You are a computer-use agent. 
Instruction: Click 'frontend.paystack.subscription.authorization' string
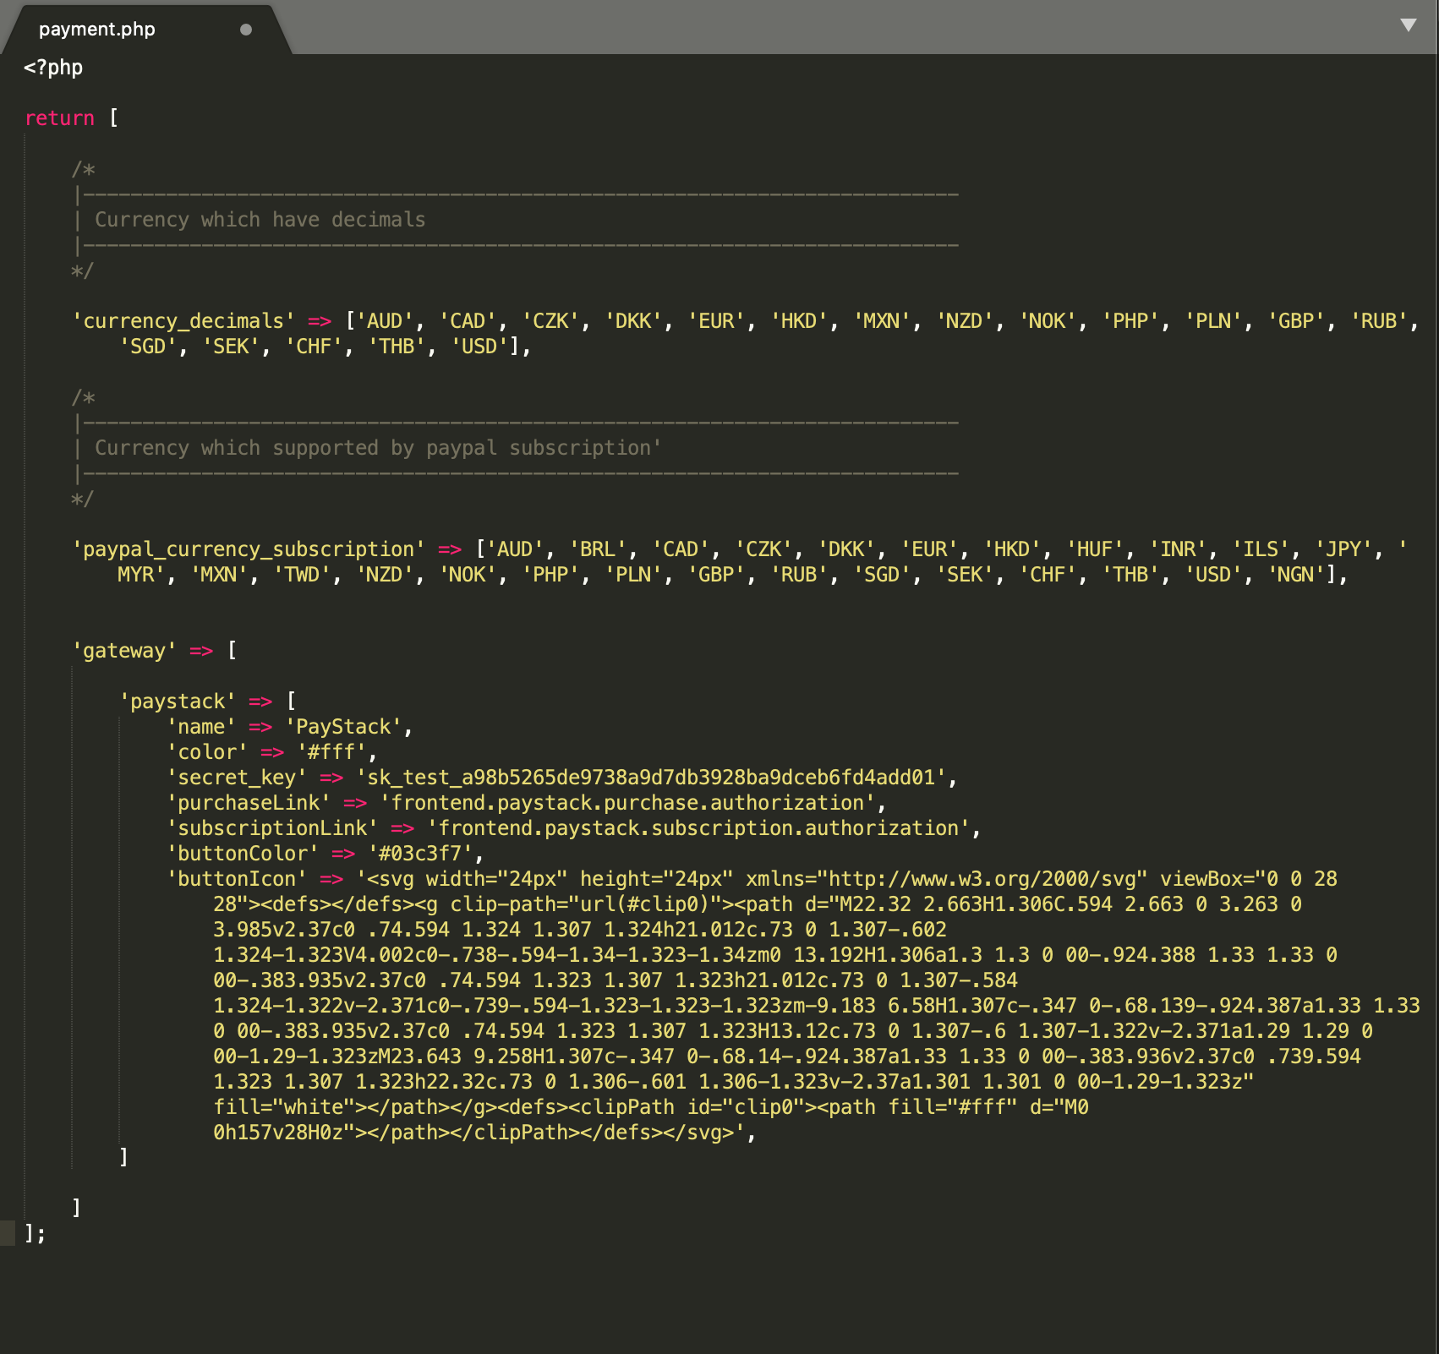pos(699,828)
